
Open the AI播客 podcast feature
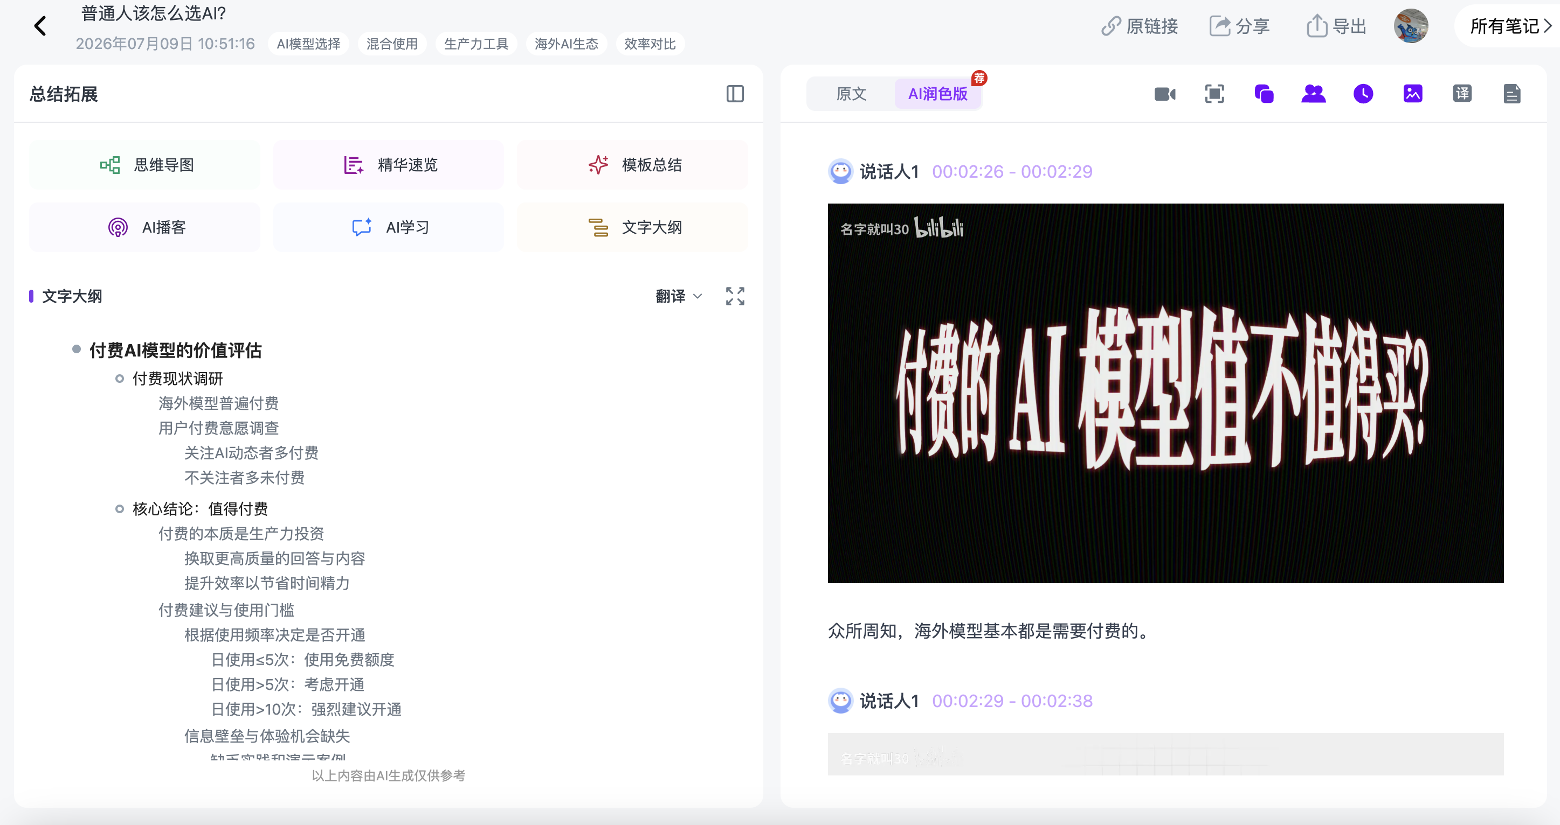pos(145,227)
